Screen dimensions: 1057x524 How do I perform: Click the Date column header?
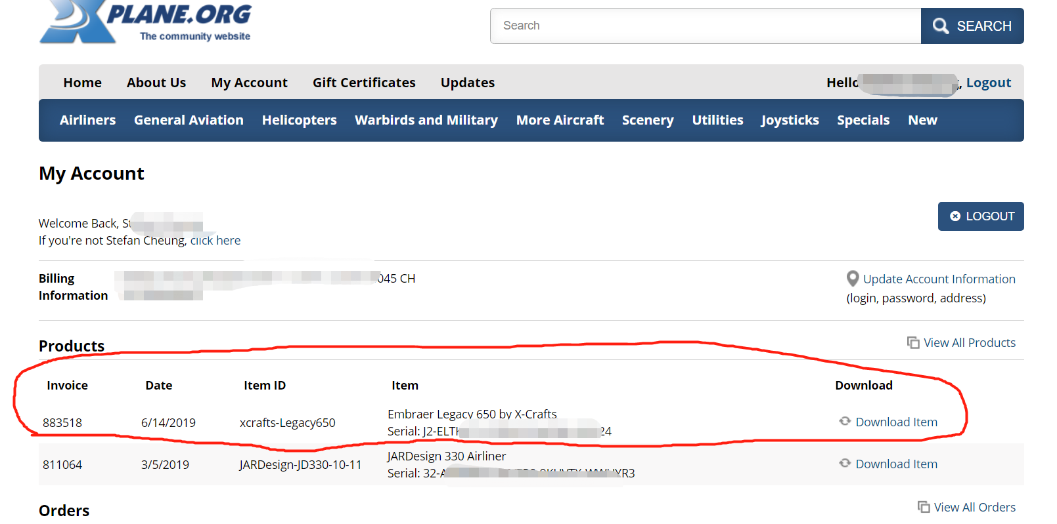(x=159, y=385)
